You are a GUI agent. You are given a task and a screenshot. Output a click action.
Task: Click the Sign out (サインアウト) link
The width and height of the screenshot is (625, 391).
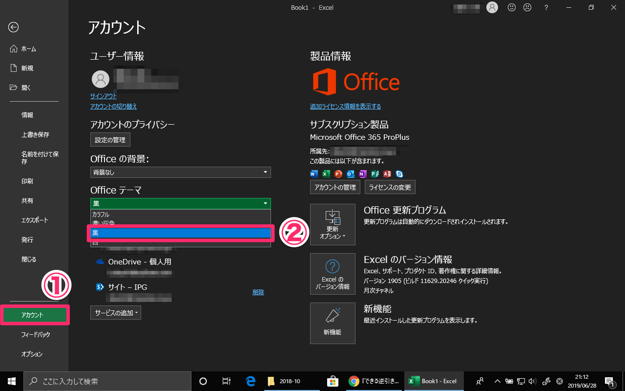104,96
